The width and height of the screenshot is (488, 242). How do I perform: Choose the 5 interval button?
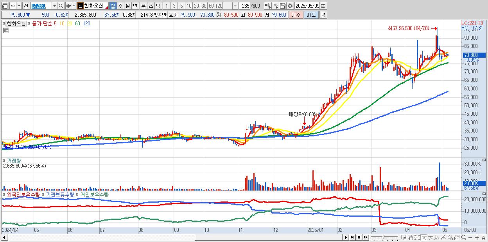click(181, 6)
